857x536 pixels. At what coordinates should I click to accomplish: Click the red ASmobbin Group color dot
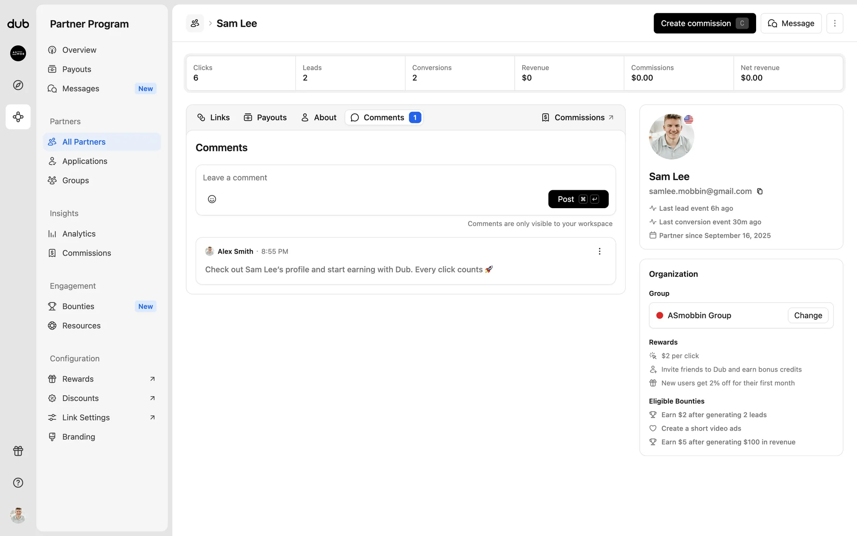[x=659, y=315]
